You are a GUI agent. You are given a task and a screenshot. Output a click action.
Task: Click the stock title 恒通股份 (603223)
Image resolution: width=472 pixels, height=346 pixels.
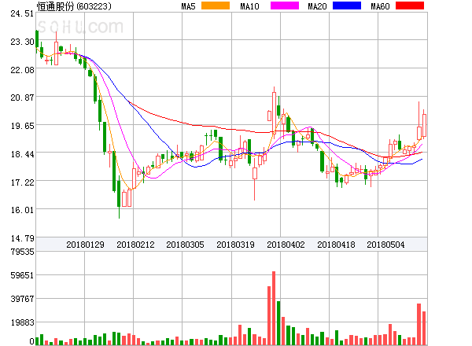[x=74, y=6]
